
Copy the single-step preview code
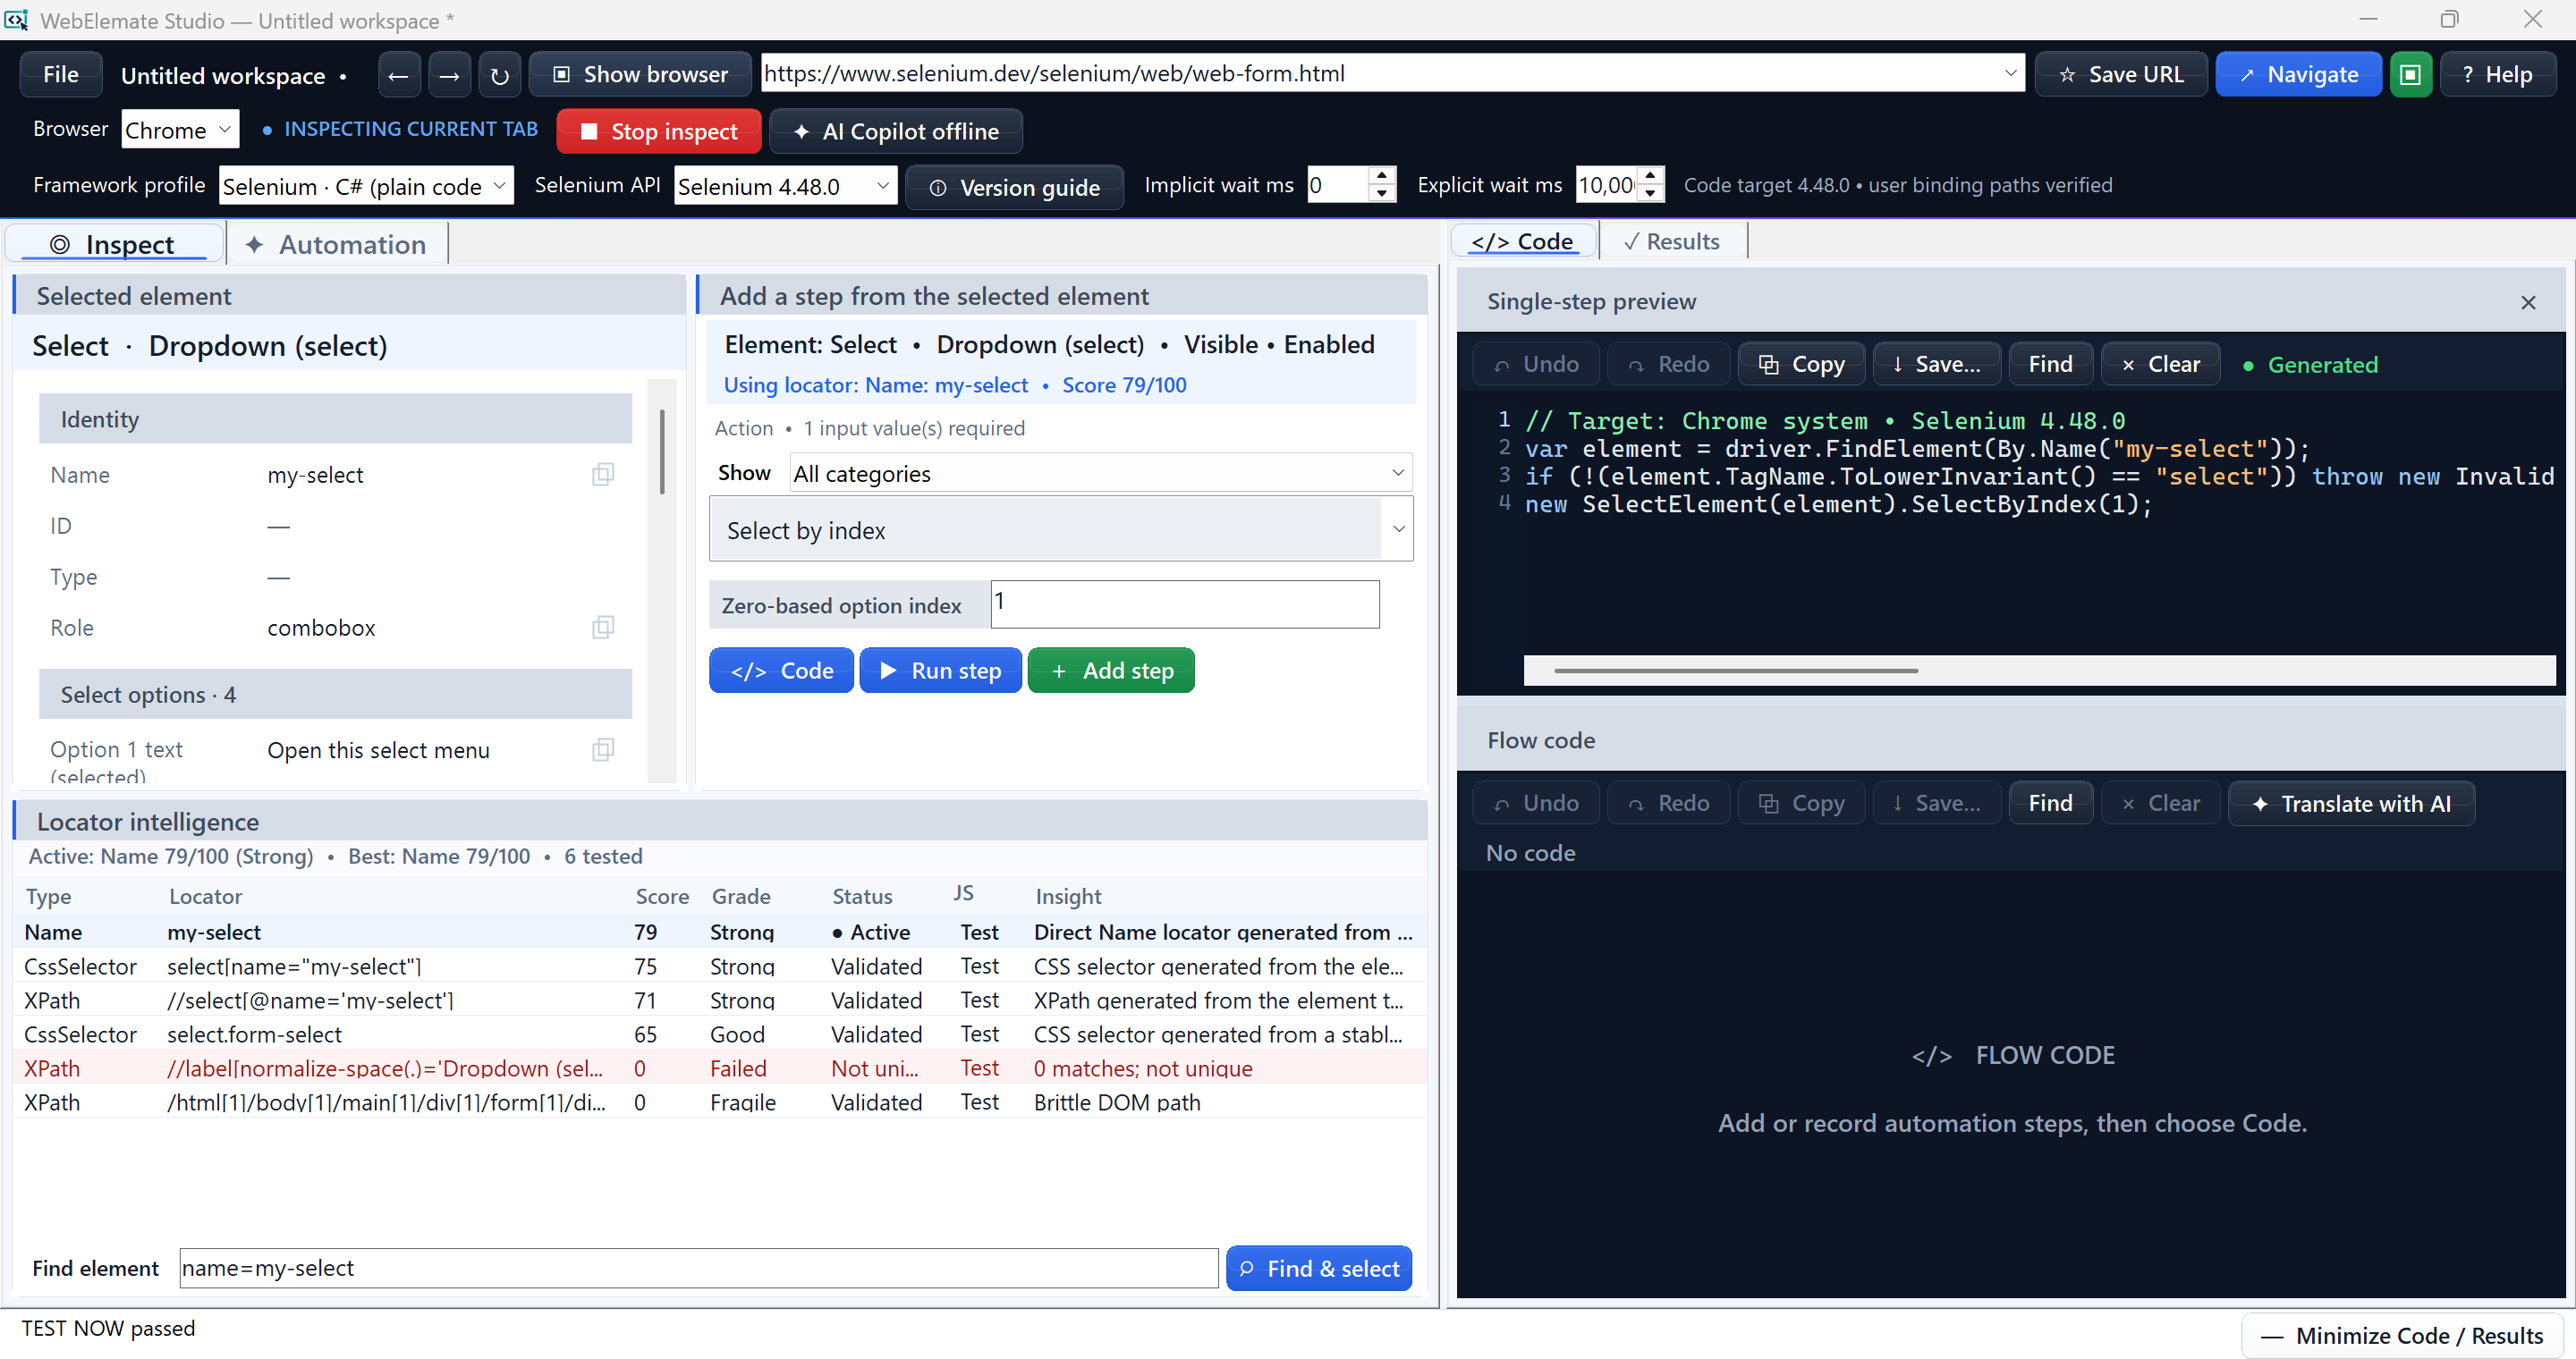tap(1802, 365)
